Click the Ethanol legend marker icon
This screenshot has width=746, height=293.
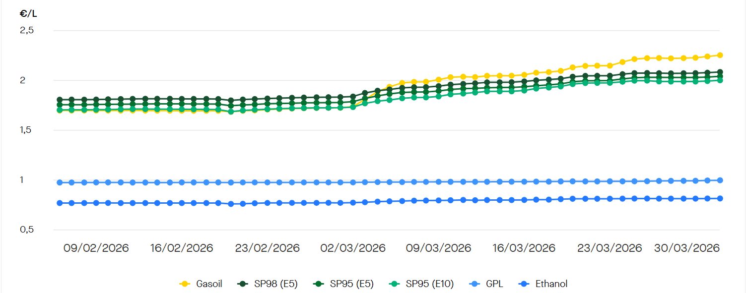(x=523, y=284)
